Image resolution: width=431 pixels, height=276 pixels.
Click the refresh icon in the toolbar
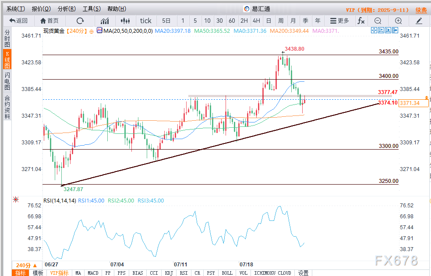click(80, 21)
